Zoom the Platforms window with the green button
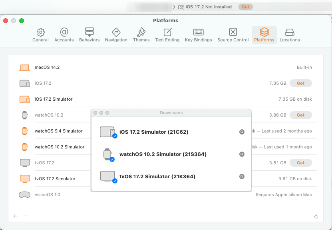Viewport: 332px width, 230px height. (x=22, y=21)
